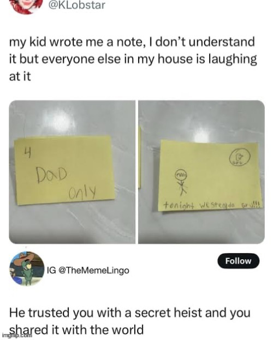Open the @KLobstar profile handle
Viewport: 273px width, 340px height.
point(77,5)
